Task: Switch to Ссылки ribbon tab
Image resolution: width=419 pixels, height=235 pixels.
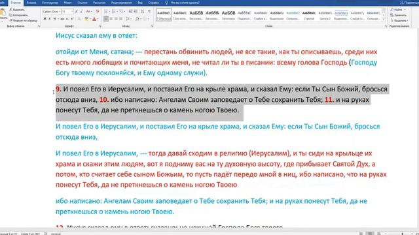Action: [82, 3]
